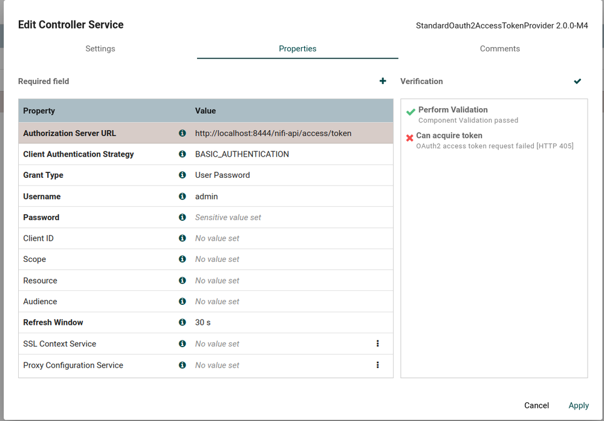
Task: Open the SSL Context Service options menu
Action: click(378, 344)
